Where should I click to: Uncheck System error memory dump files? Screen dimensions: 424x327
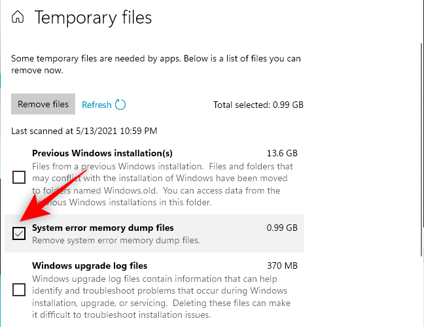click(x=19, y=233)
